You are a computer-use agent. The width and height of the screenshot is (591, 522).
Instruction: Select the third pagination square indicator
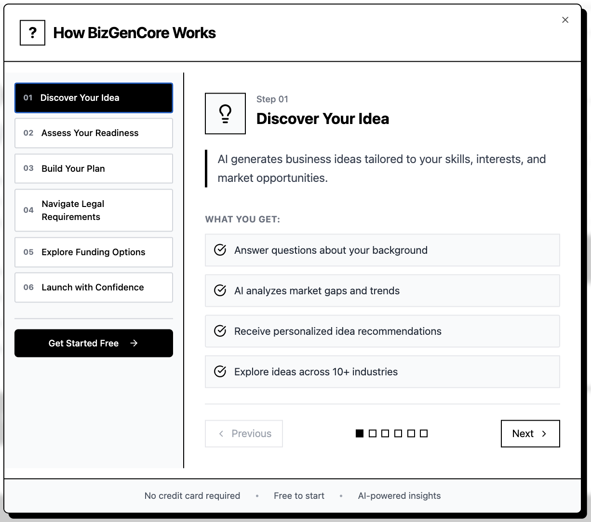pos(385,433)
